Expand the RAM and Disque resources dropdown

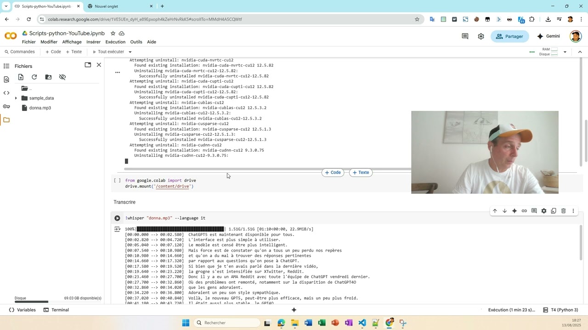coord(565,52)
